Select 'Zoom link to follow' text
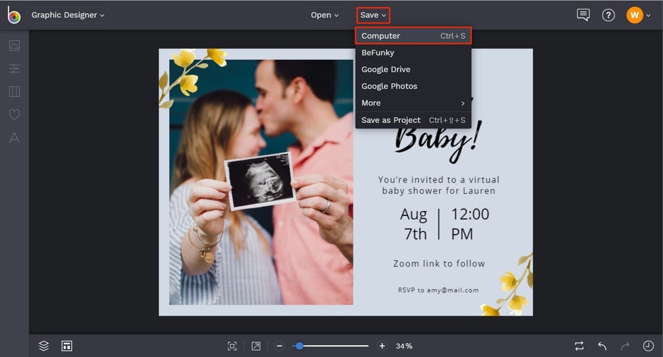The width and height of the screenshot is (663, 357). click(439, 264)
